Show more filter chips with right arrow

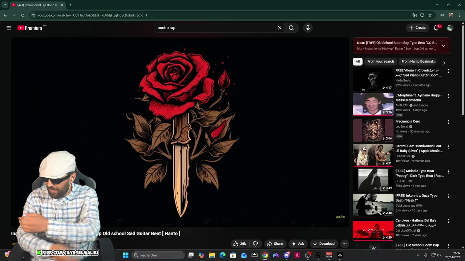click(x=444, y=63)
